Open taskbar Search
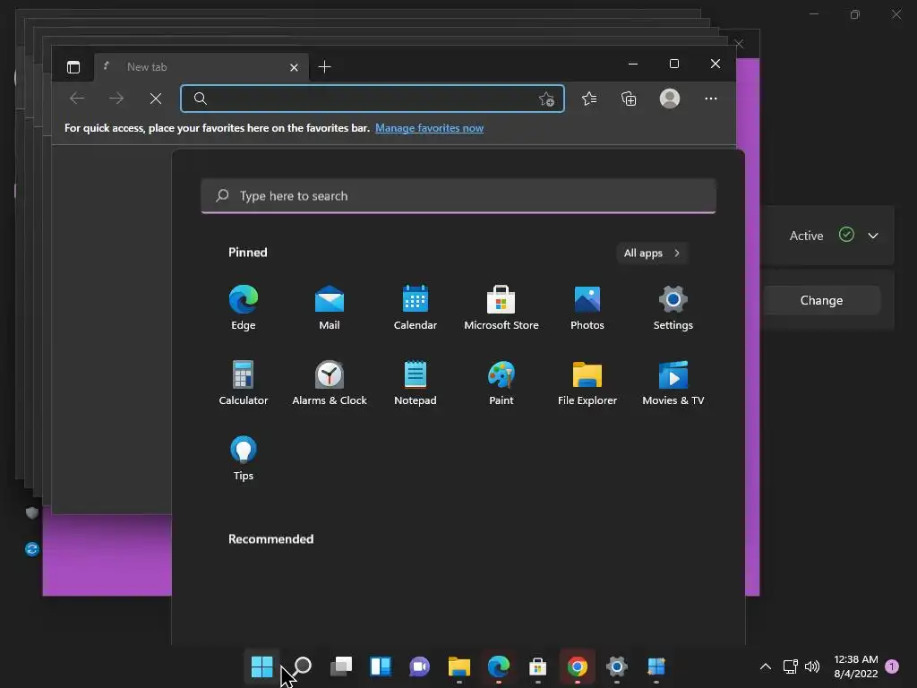 click(x=303, y=666)
